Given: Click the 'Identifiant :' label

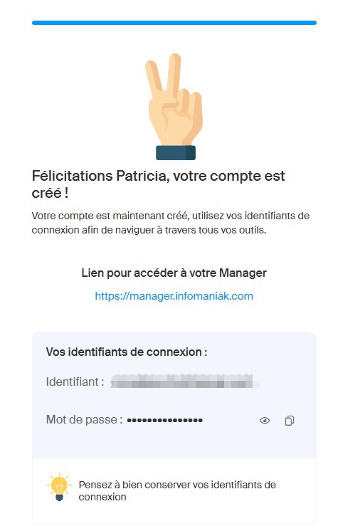Looking at the screenshot, I should [x=75, y=382].
